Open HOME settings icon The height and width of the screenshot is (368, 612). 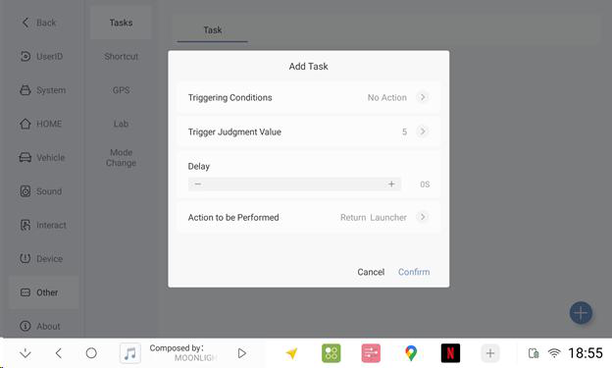pyautogui.click(x=25, y=124)
